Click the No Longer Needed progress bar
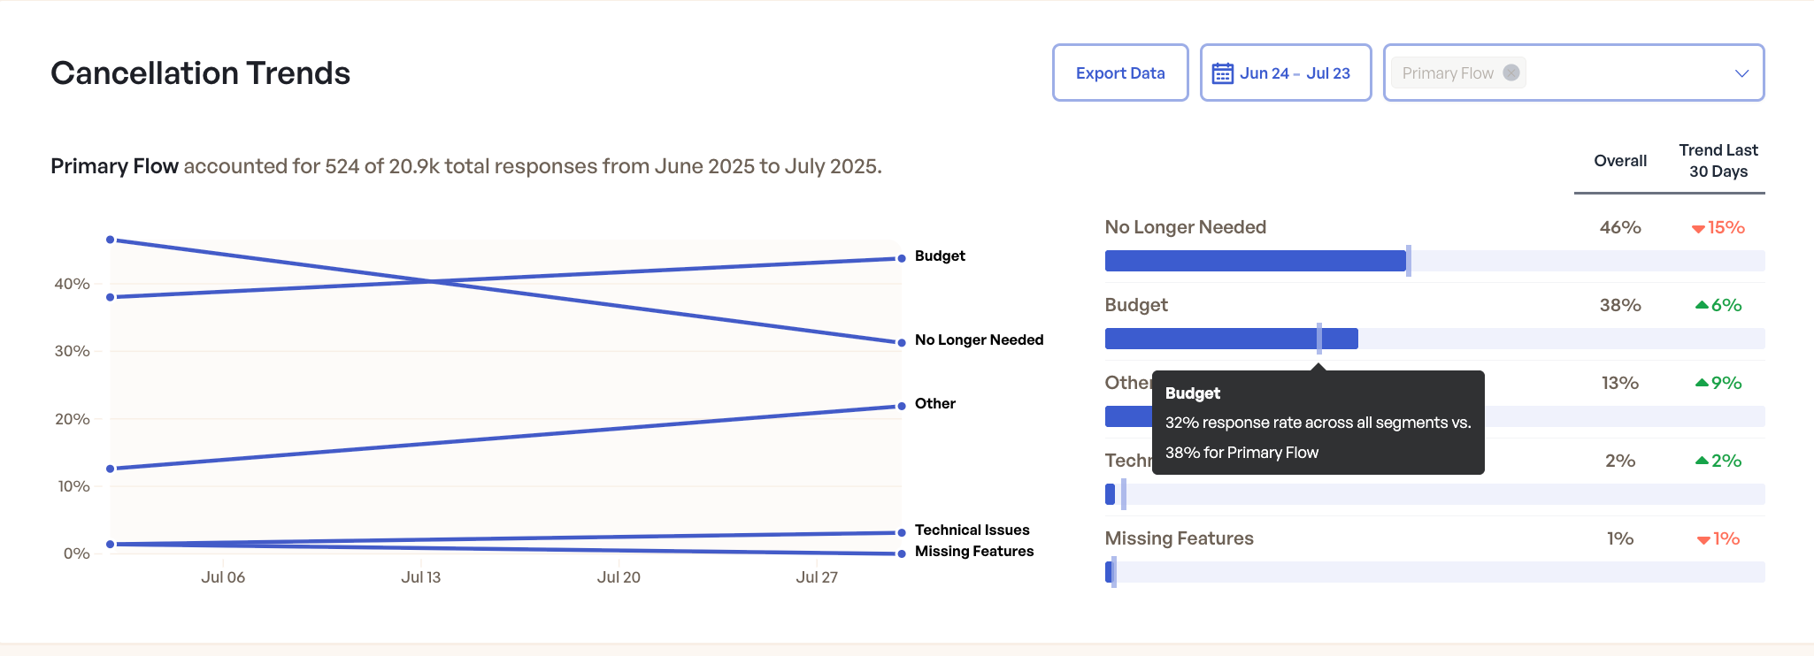This screenshot has width=1814, height=656. coord(1255,261)
